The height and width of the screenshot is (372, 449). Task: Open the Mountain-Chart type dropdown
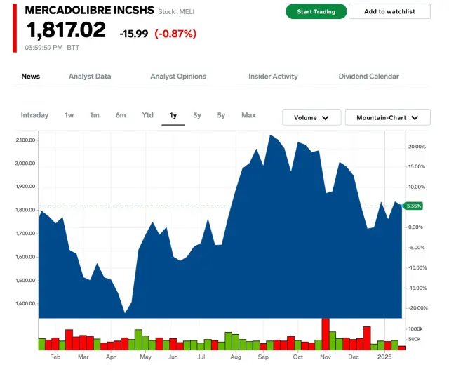point(387,118)
